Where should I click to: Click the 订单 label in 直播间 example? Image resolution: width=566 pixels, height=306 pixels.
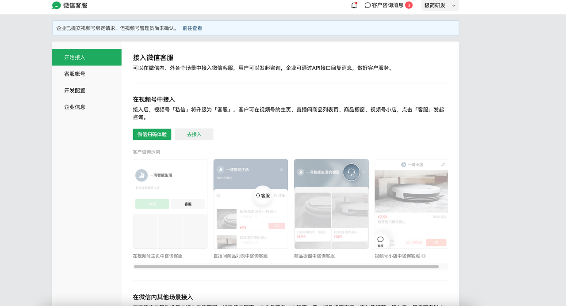(x=280, y=196)
